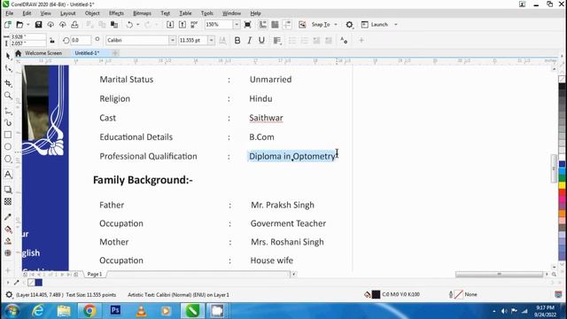The width and height of the screenshot is (567, 319).
Task: Toggle Bold formatting
Action: coord(237,41)
